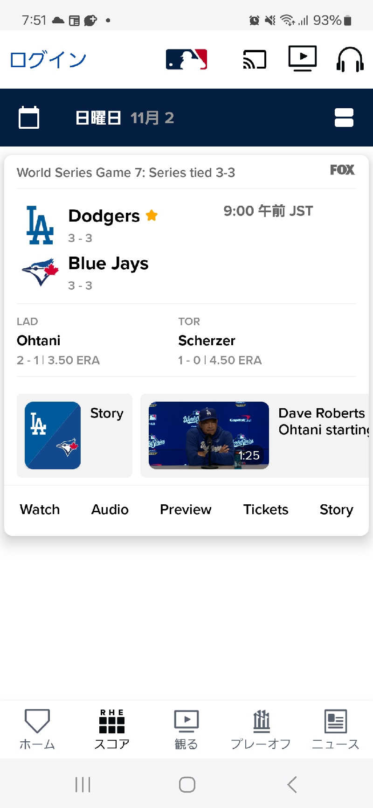Viewport: 373px width, 808px height.
Task: Toggle the Dodgers favorite star
Action: coord(152,216)
